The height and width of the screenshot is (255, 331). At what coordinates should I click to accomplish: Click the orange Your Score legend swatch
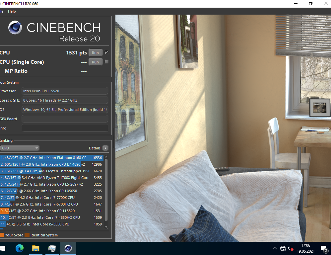(x=2, y=235)
